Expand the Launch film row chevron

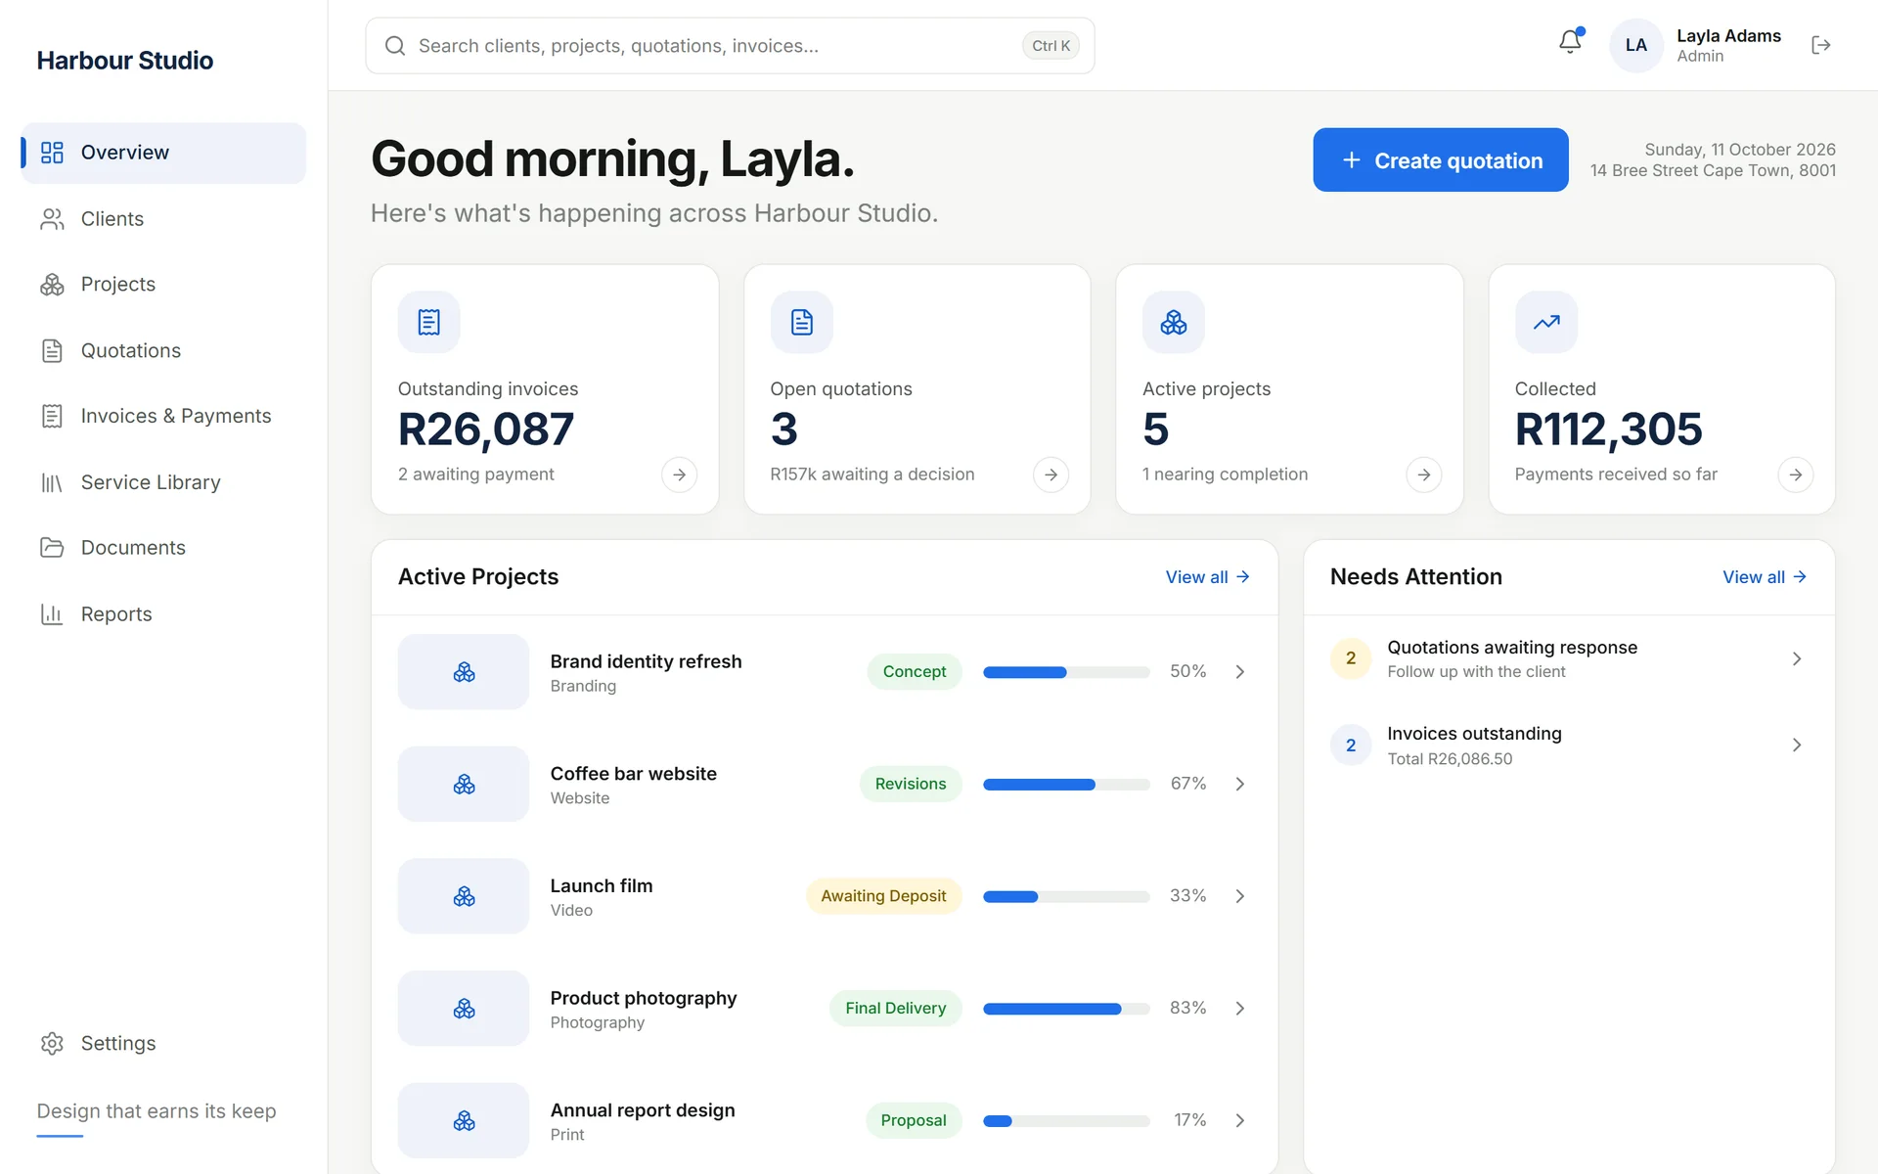[x=1240, y=896]
